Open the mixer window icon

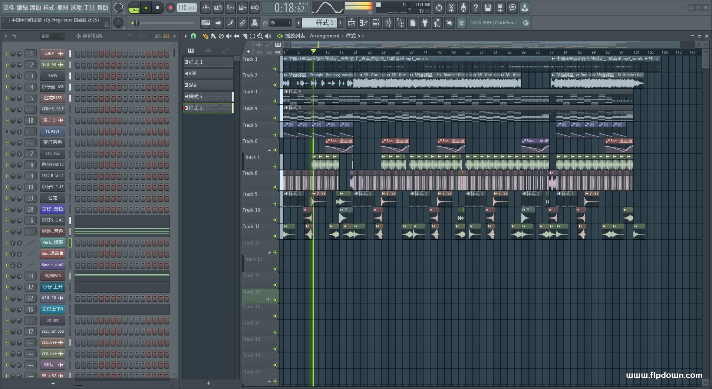click(x=388, y=23)
